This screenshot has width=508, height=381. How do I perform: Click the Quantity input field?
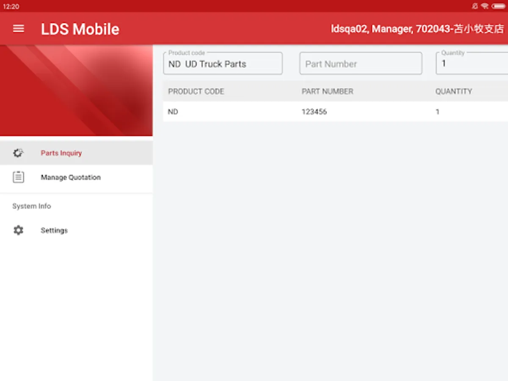tap(472, 63)
